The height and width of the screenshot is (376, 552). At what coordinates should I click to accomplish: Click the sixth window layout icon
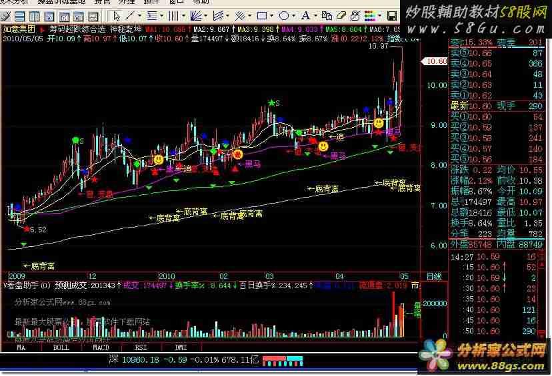coord(93,16)
